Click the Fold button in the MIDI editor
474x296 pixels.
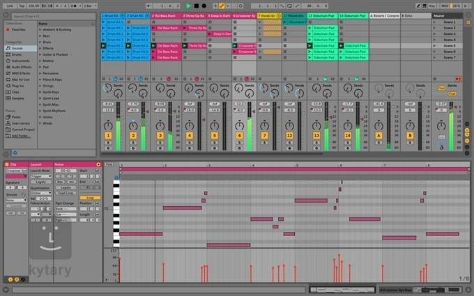tap(109, 164)
